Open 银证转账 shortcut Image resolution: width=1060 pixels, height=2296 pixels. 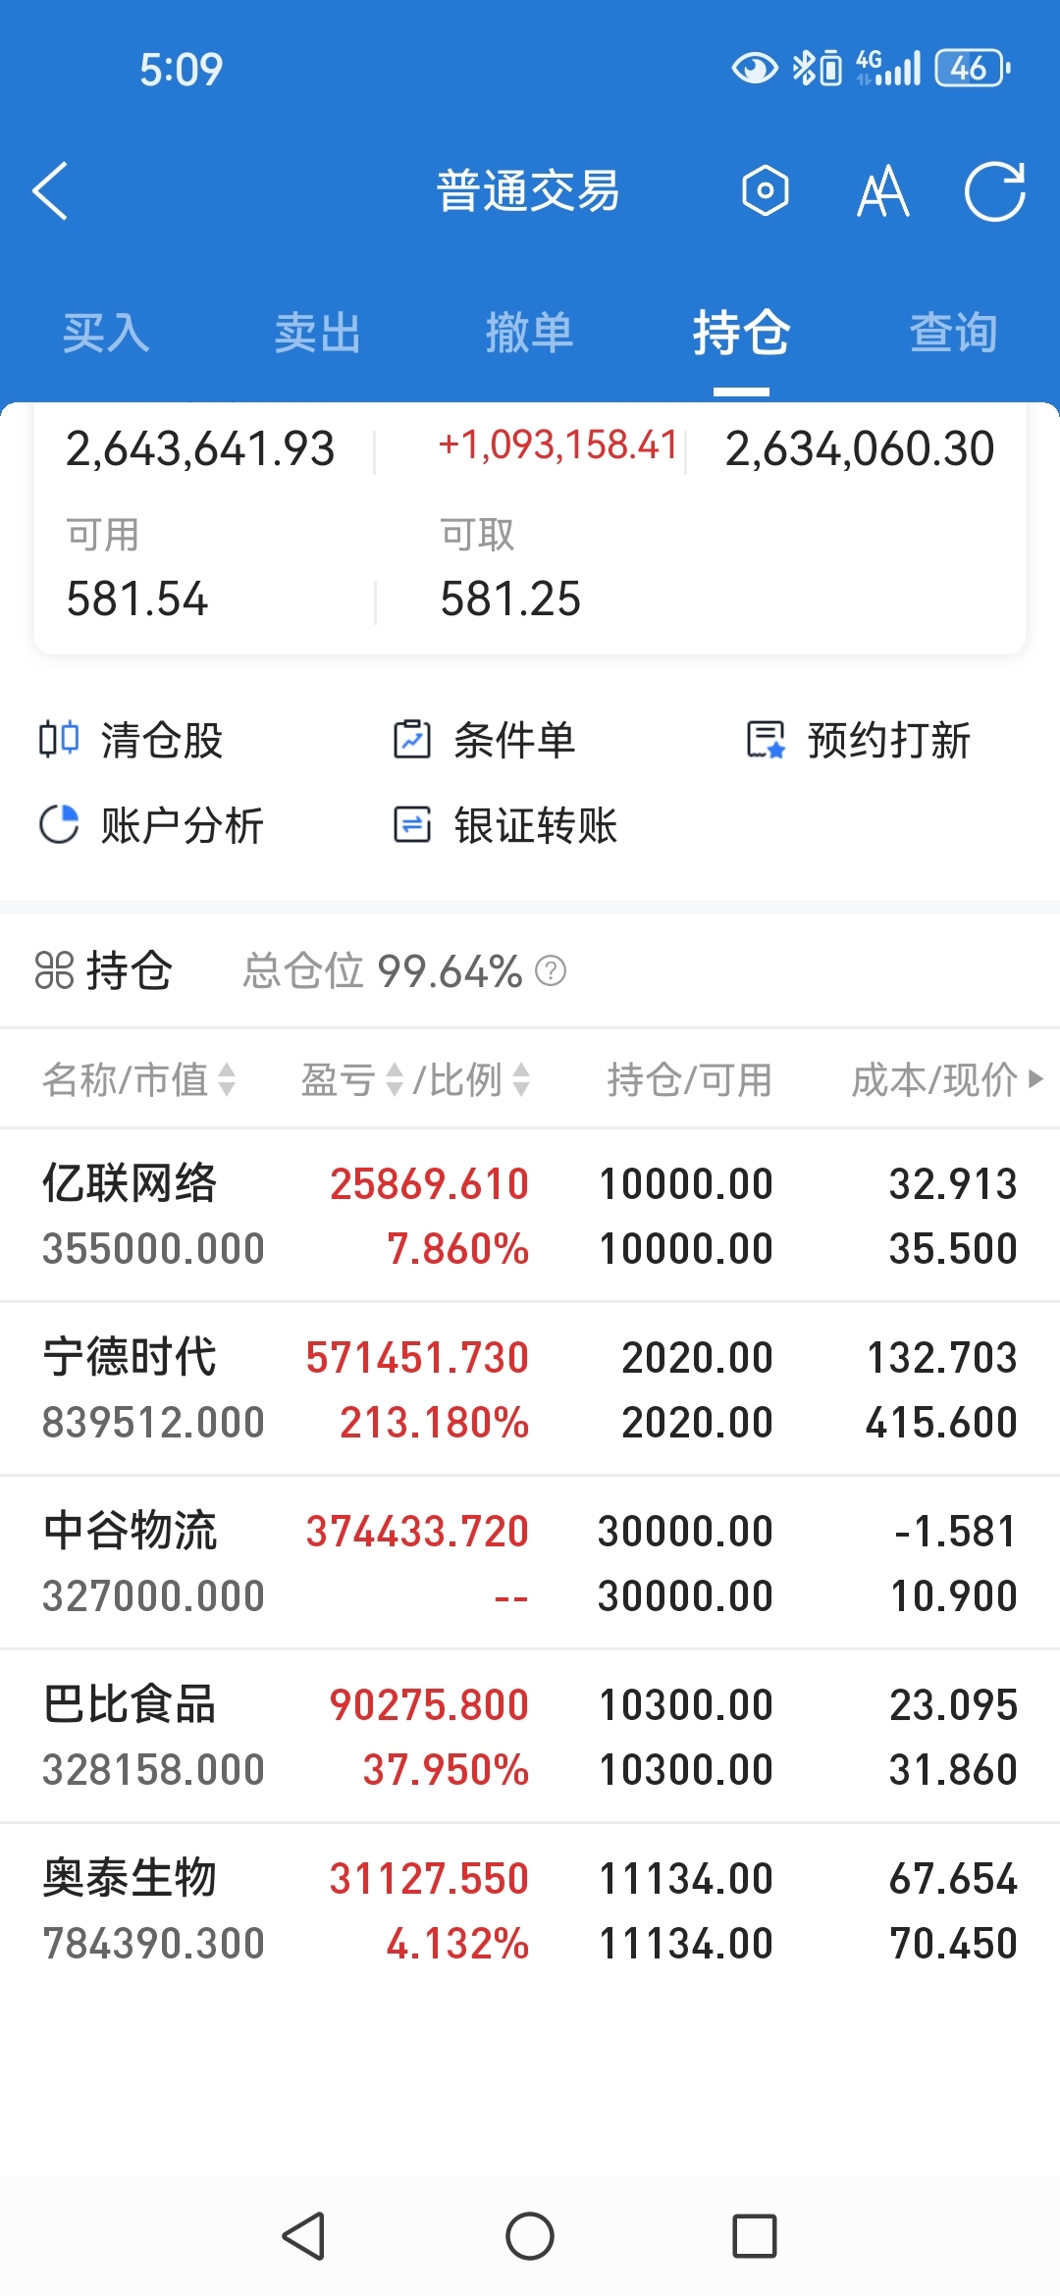(504, 825)
